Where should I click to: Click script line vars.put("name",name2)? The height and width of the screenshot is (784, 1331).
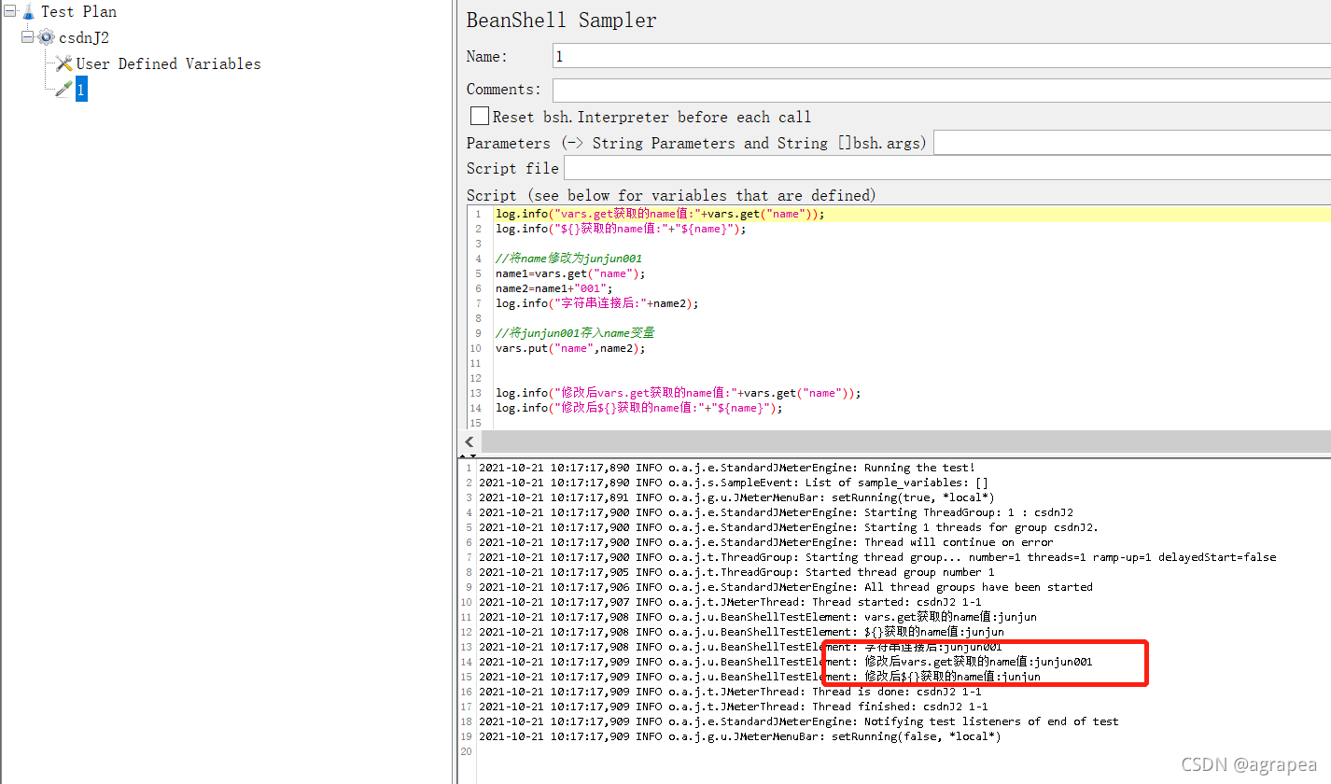point(570,348)
